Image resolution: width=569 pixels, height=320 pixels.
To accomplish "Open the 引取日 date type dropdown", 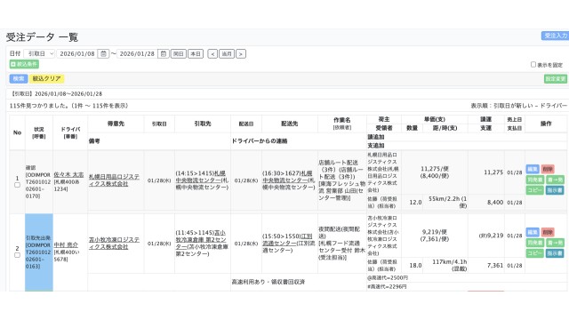I will (x=39, y=53).
